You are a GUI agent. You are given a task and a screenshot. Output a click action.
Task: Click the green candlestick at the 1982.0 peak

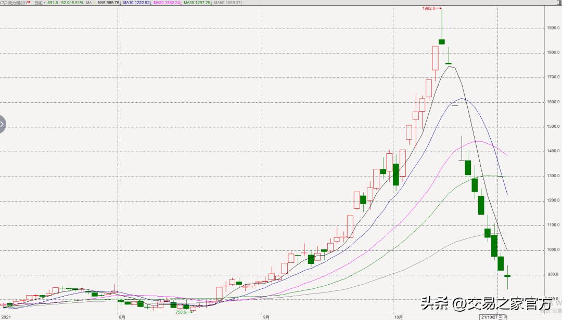(x=442, y=42)
